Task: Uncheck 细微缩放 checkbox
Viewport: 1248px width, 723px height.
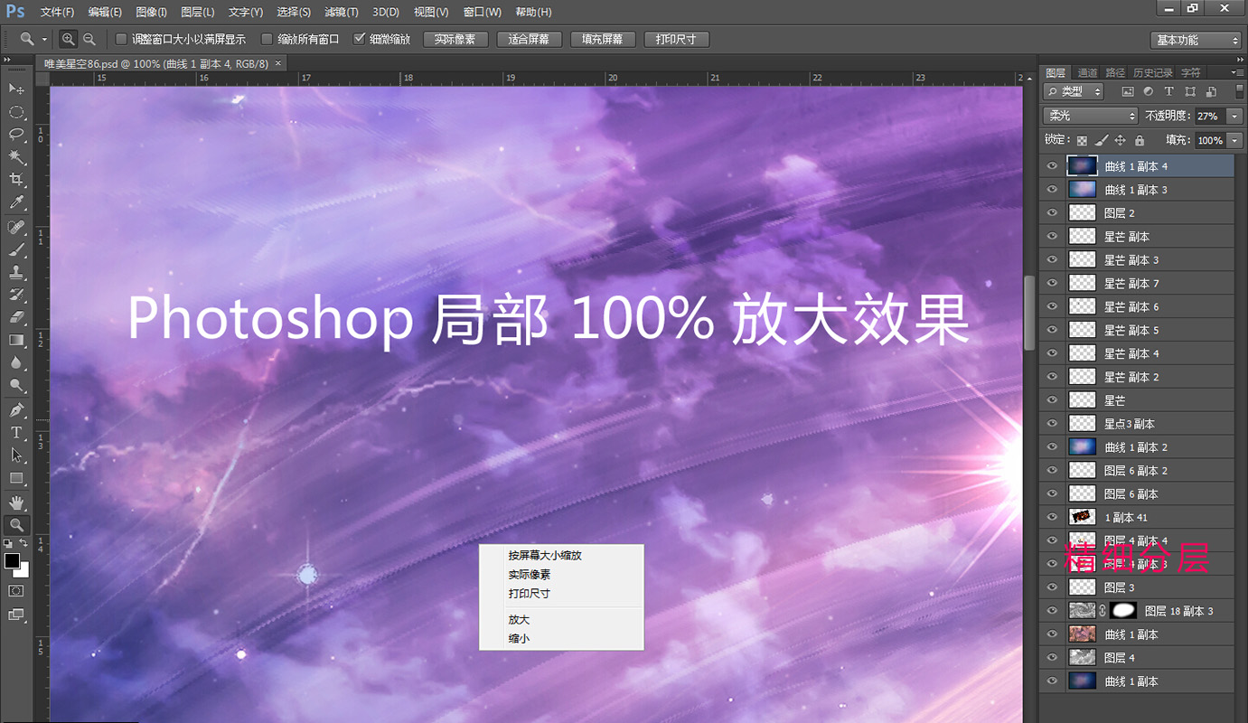Action: tap(360, 39)
